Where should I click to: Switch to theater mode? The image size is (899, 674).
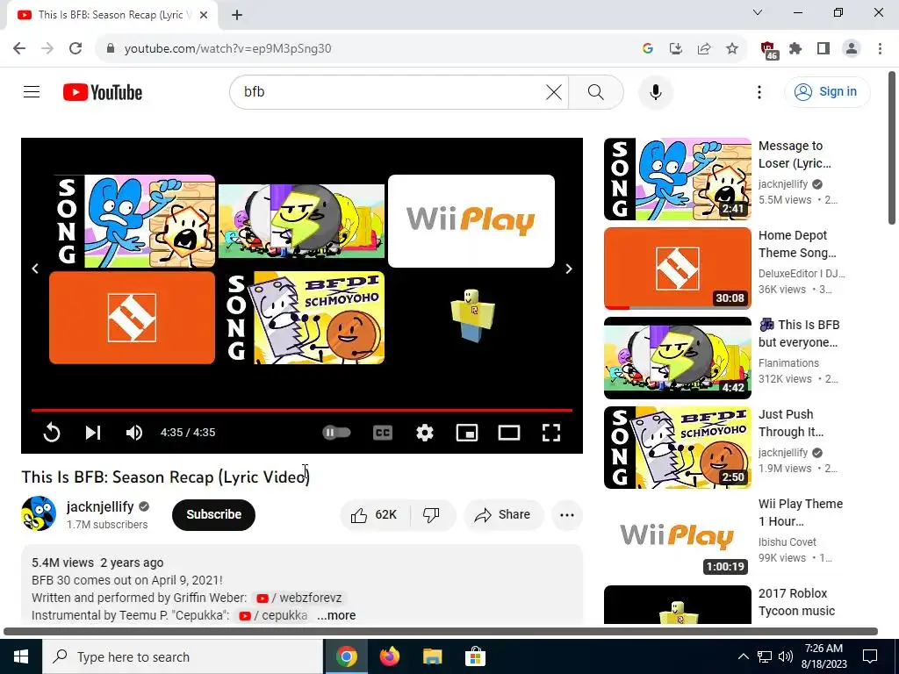coord(508,432)
